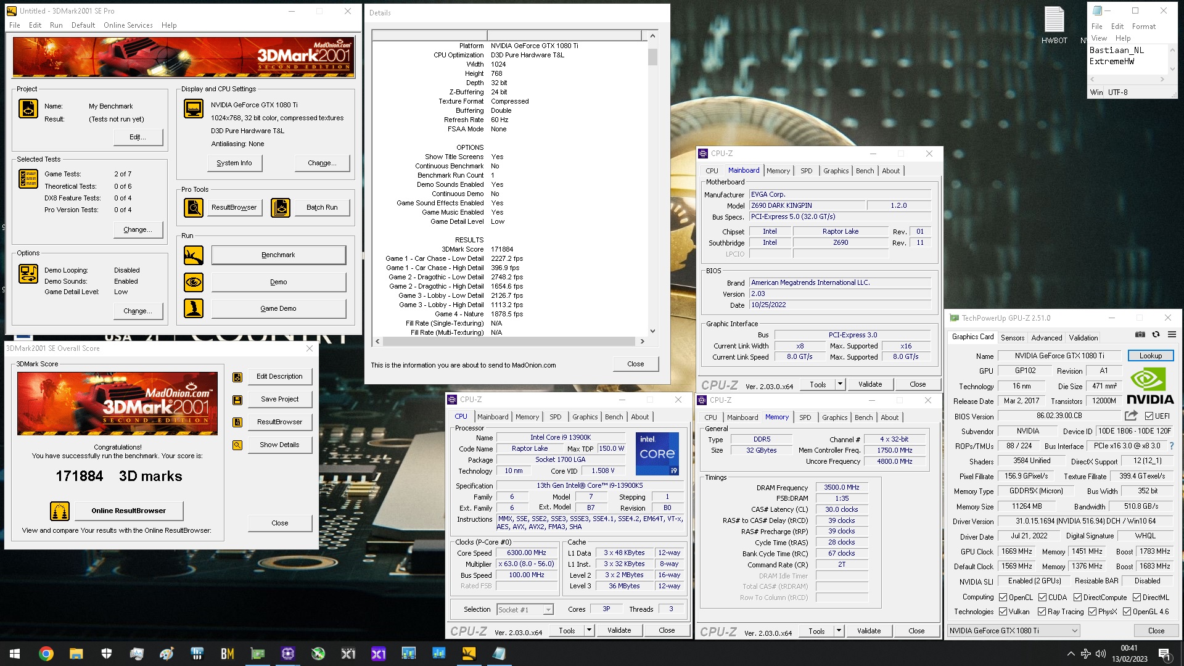Click scroll-down arrow in Details window
Viewport: 1184px width, 666px height.
click(652, 331)
